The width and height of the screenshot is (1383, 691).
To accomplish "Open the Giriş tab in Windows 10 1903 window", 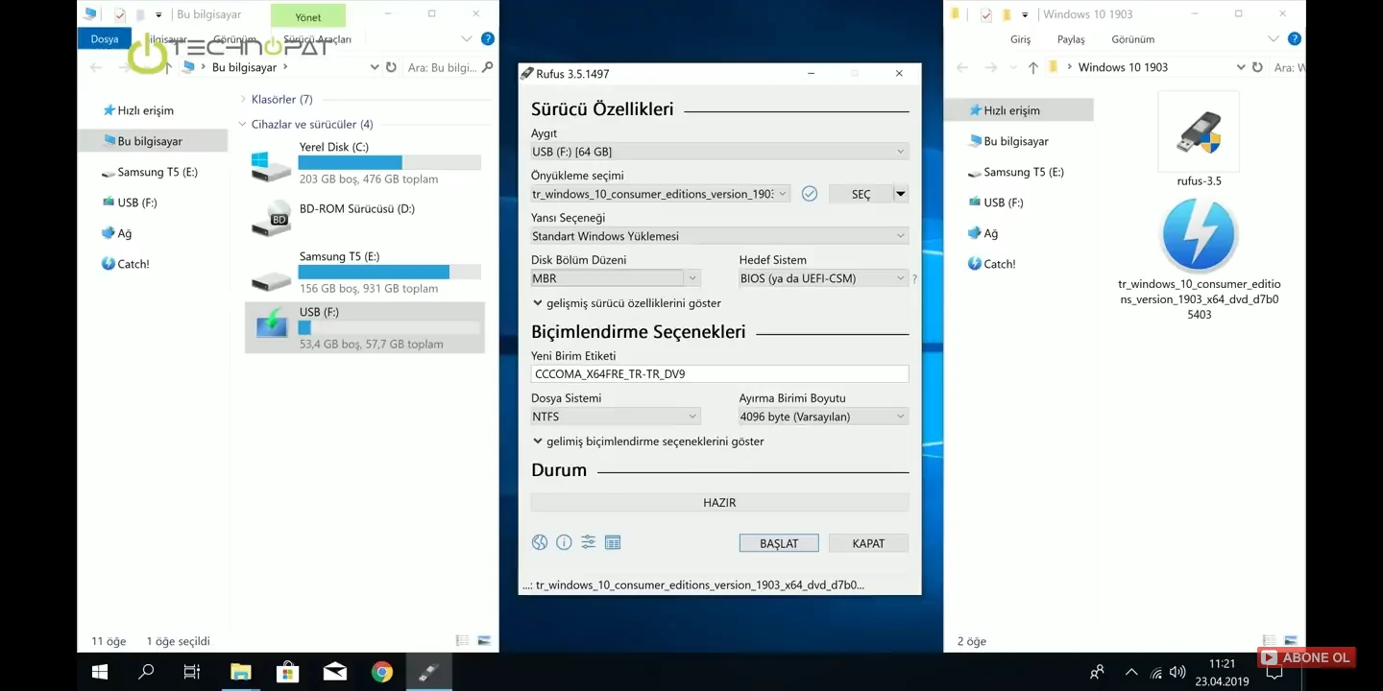I will click(x=1020, y=39).
